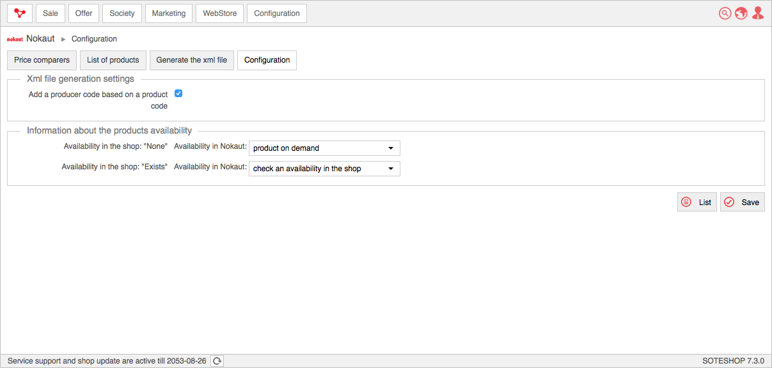Switch to List of products tab
Viewport: 772px width, 368px height.
(x=113, y=60)
